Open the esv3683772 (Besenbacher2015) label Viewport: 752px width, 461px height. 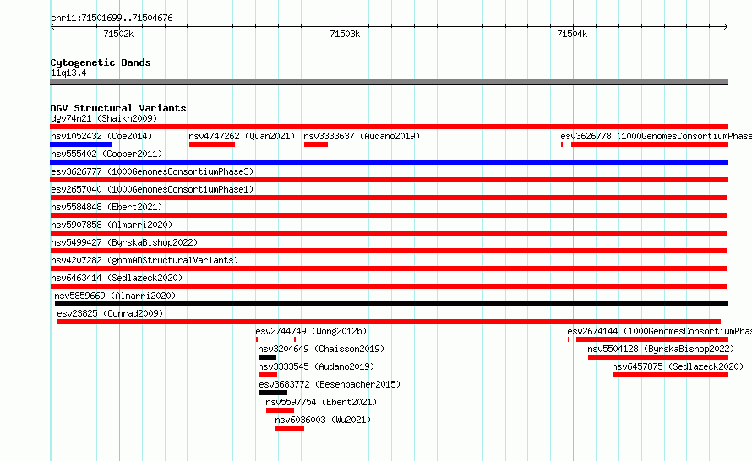pyautogui.click(x=330, y=384)
